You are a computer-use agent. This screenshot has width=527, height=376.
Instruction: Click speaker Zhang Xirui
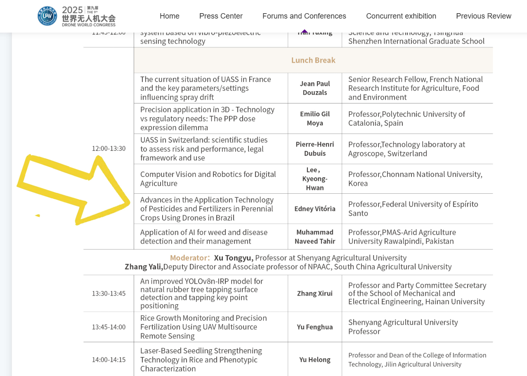(314, 293)
